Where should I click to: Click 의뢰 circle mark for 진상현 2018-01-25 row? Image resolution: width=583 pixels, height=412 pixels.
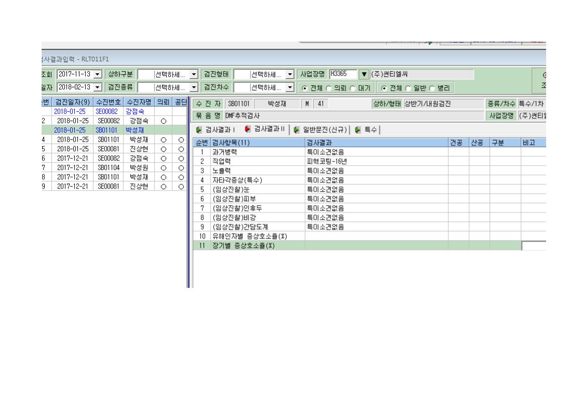[163, 149]
